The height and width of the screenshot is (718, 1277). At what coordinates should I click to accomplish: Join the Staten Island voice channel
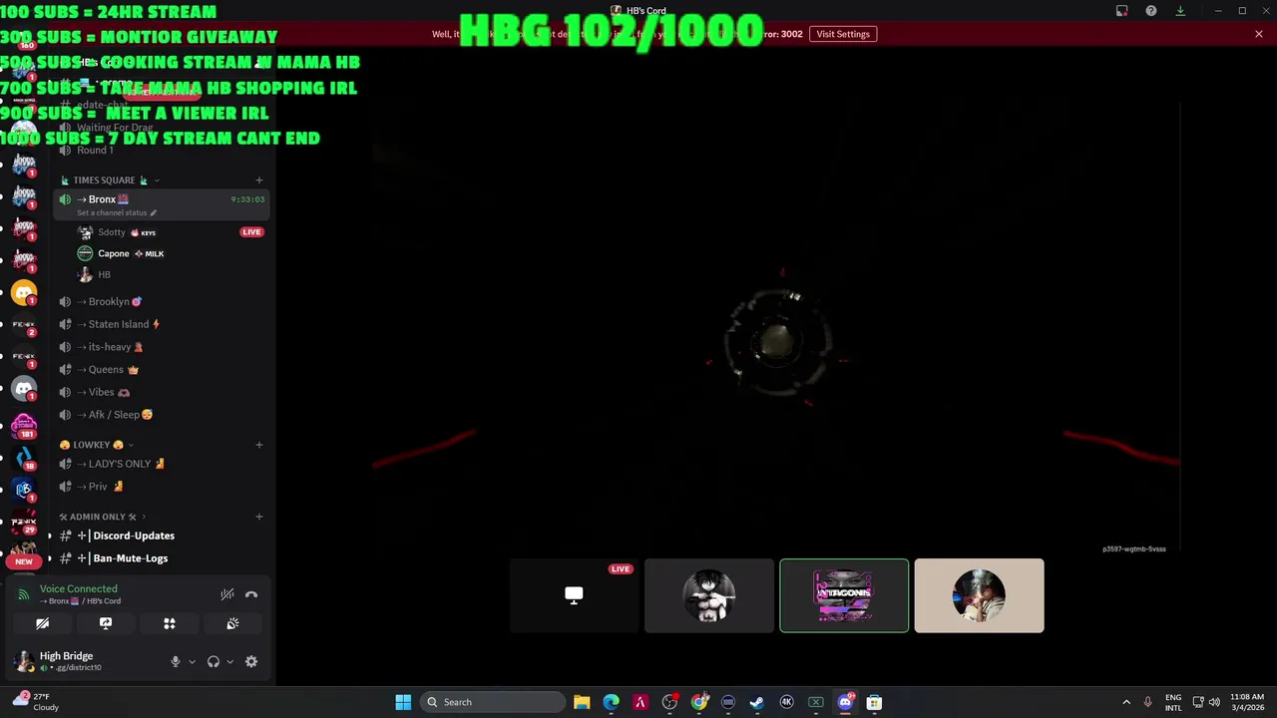pyautogui.click(x=162, y=324)
